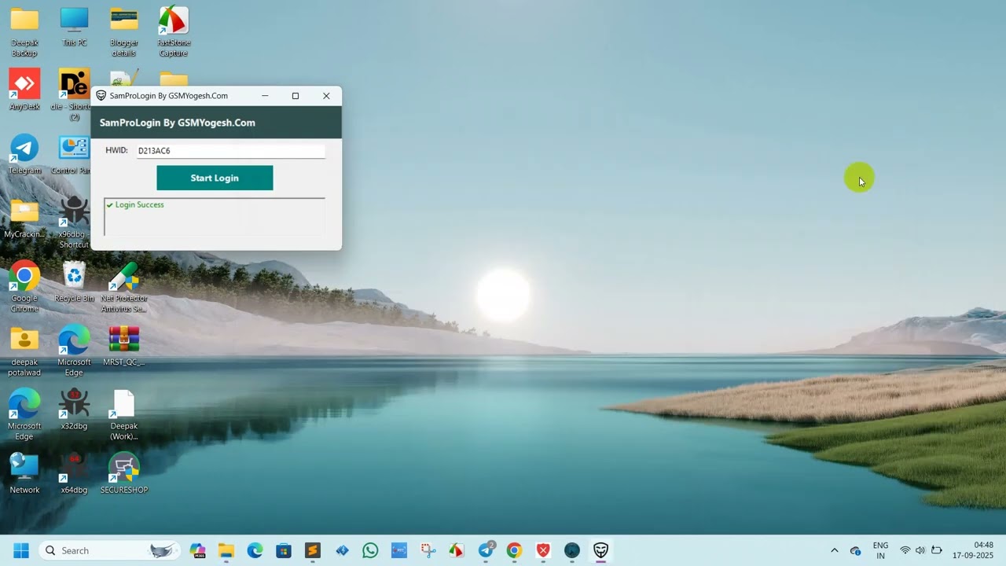This screenshot has height=566, width=1006.
Task: Close the SamProLogin window
Action: [326, 96]
